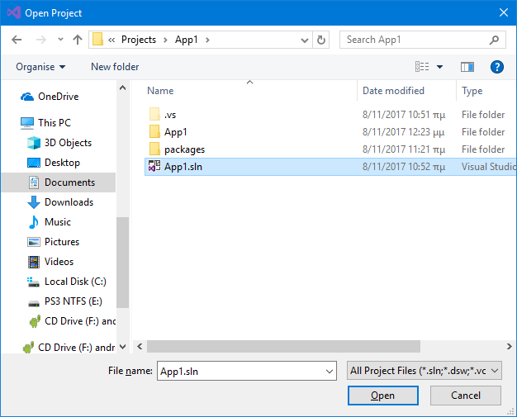Sort files by the Type column
Viewport: 517px width, 417px height.
472,91
